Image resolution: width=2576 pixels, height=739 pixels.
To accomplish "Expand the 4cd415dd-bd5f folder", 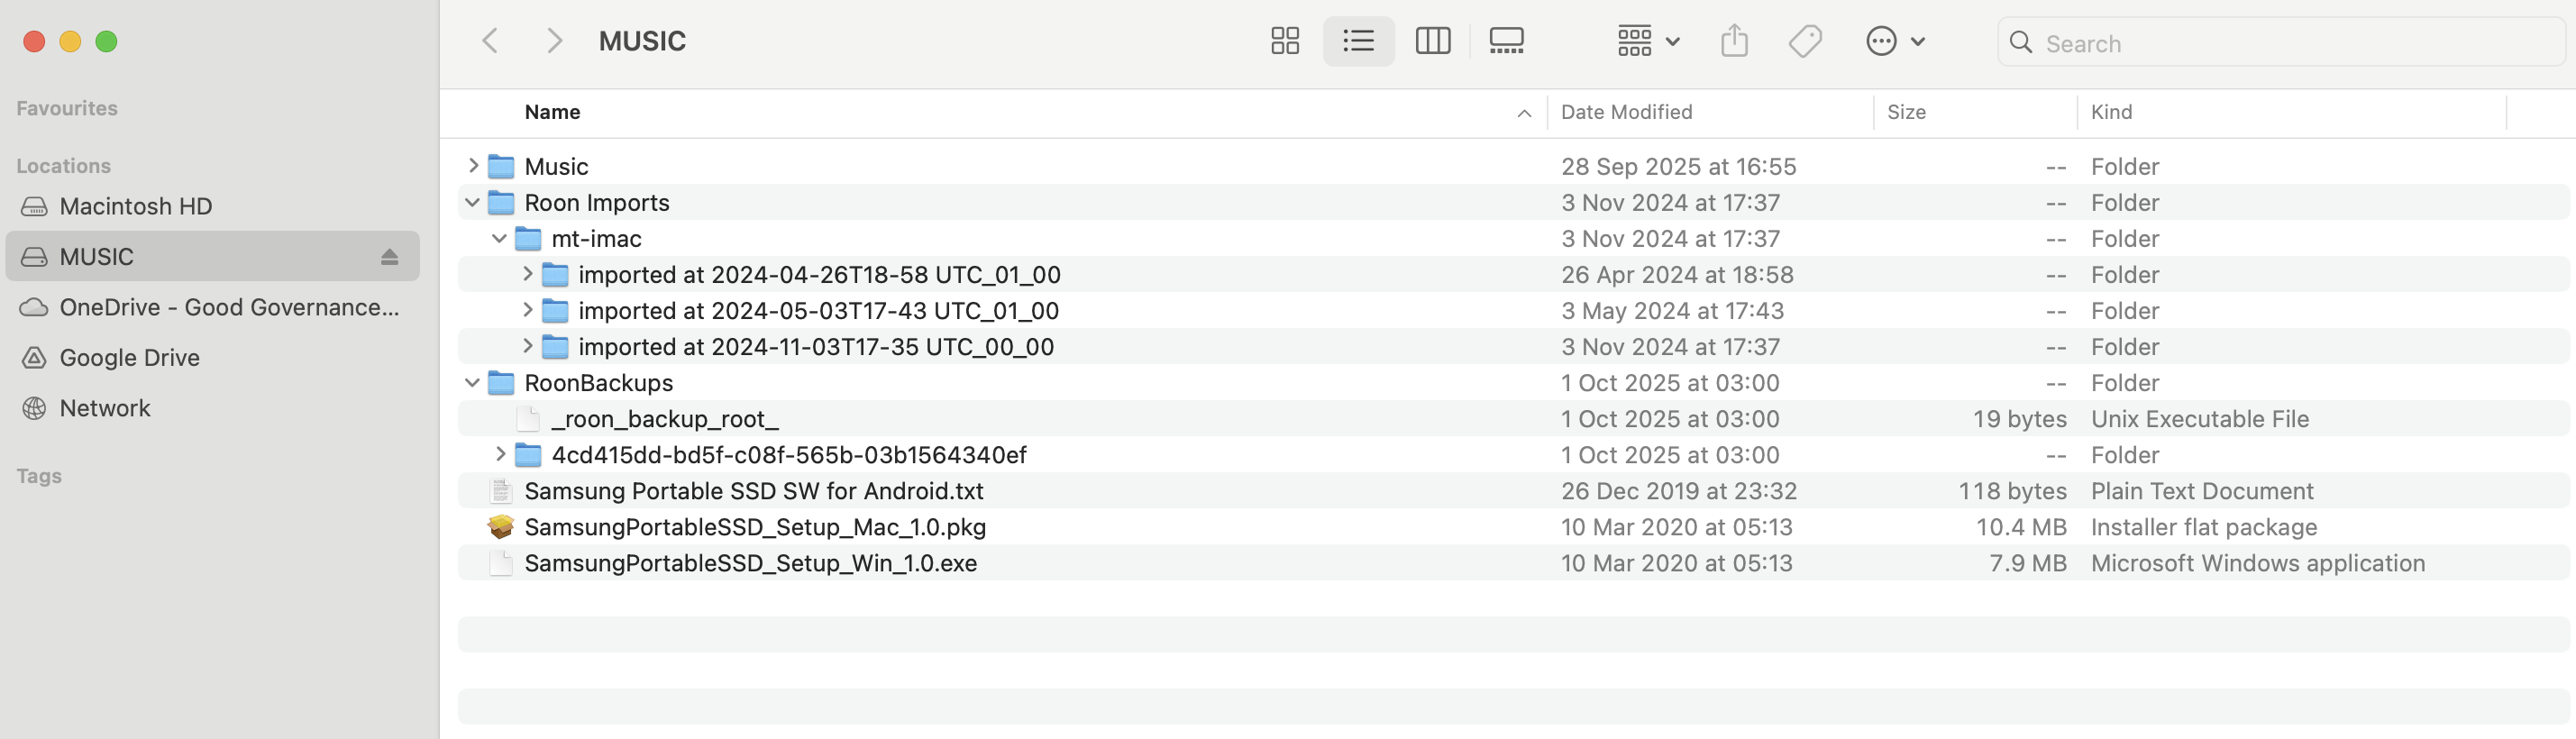I will 500,455.
